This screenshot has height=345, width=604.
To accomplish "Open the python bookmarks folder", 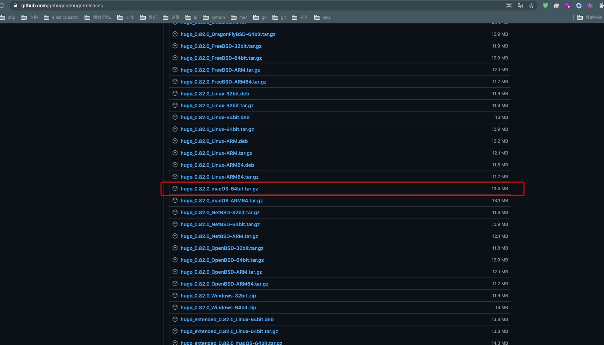I will tap(214, 17).
